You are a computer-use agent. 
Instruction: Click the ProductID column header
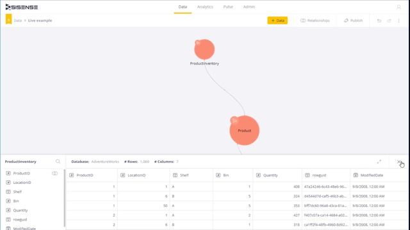coord(92,175)
